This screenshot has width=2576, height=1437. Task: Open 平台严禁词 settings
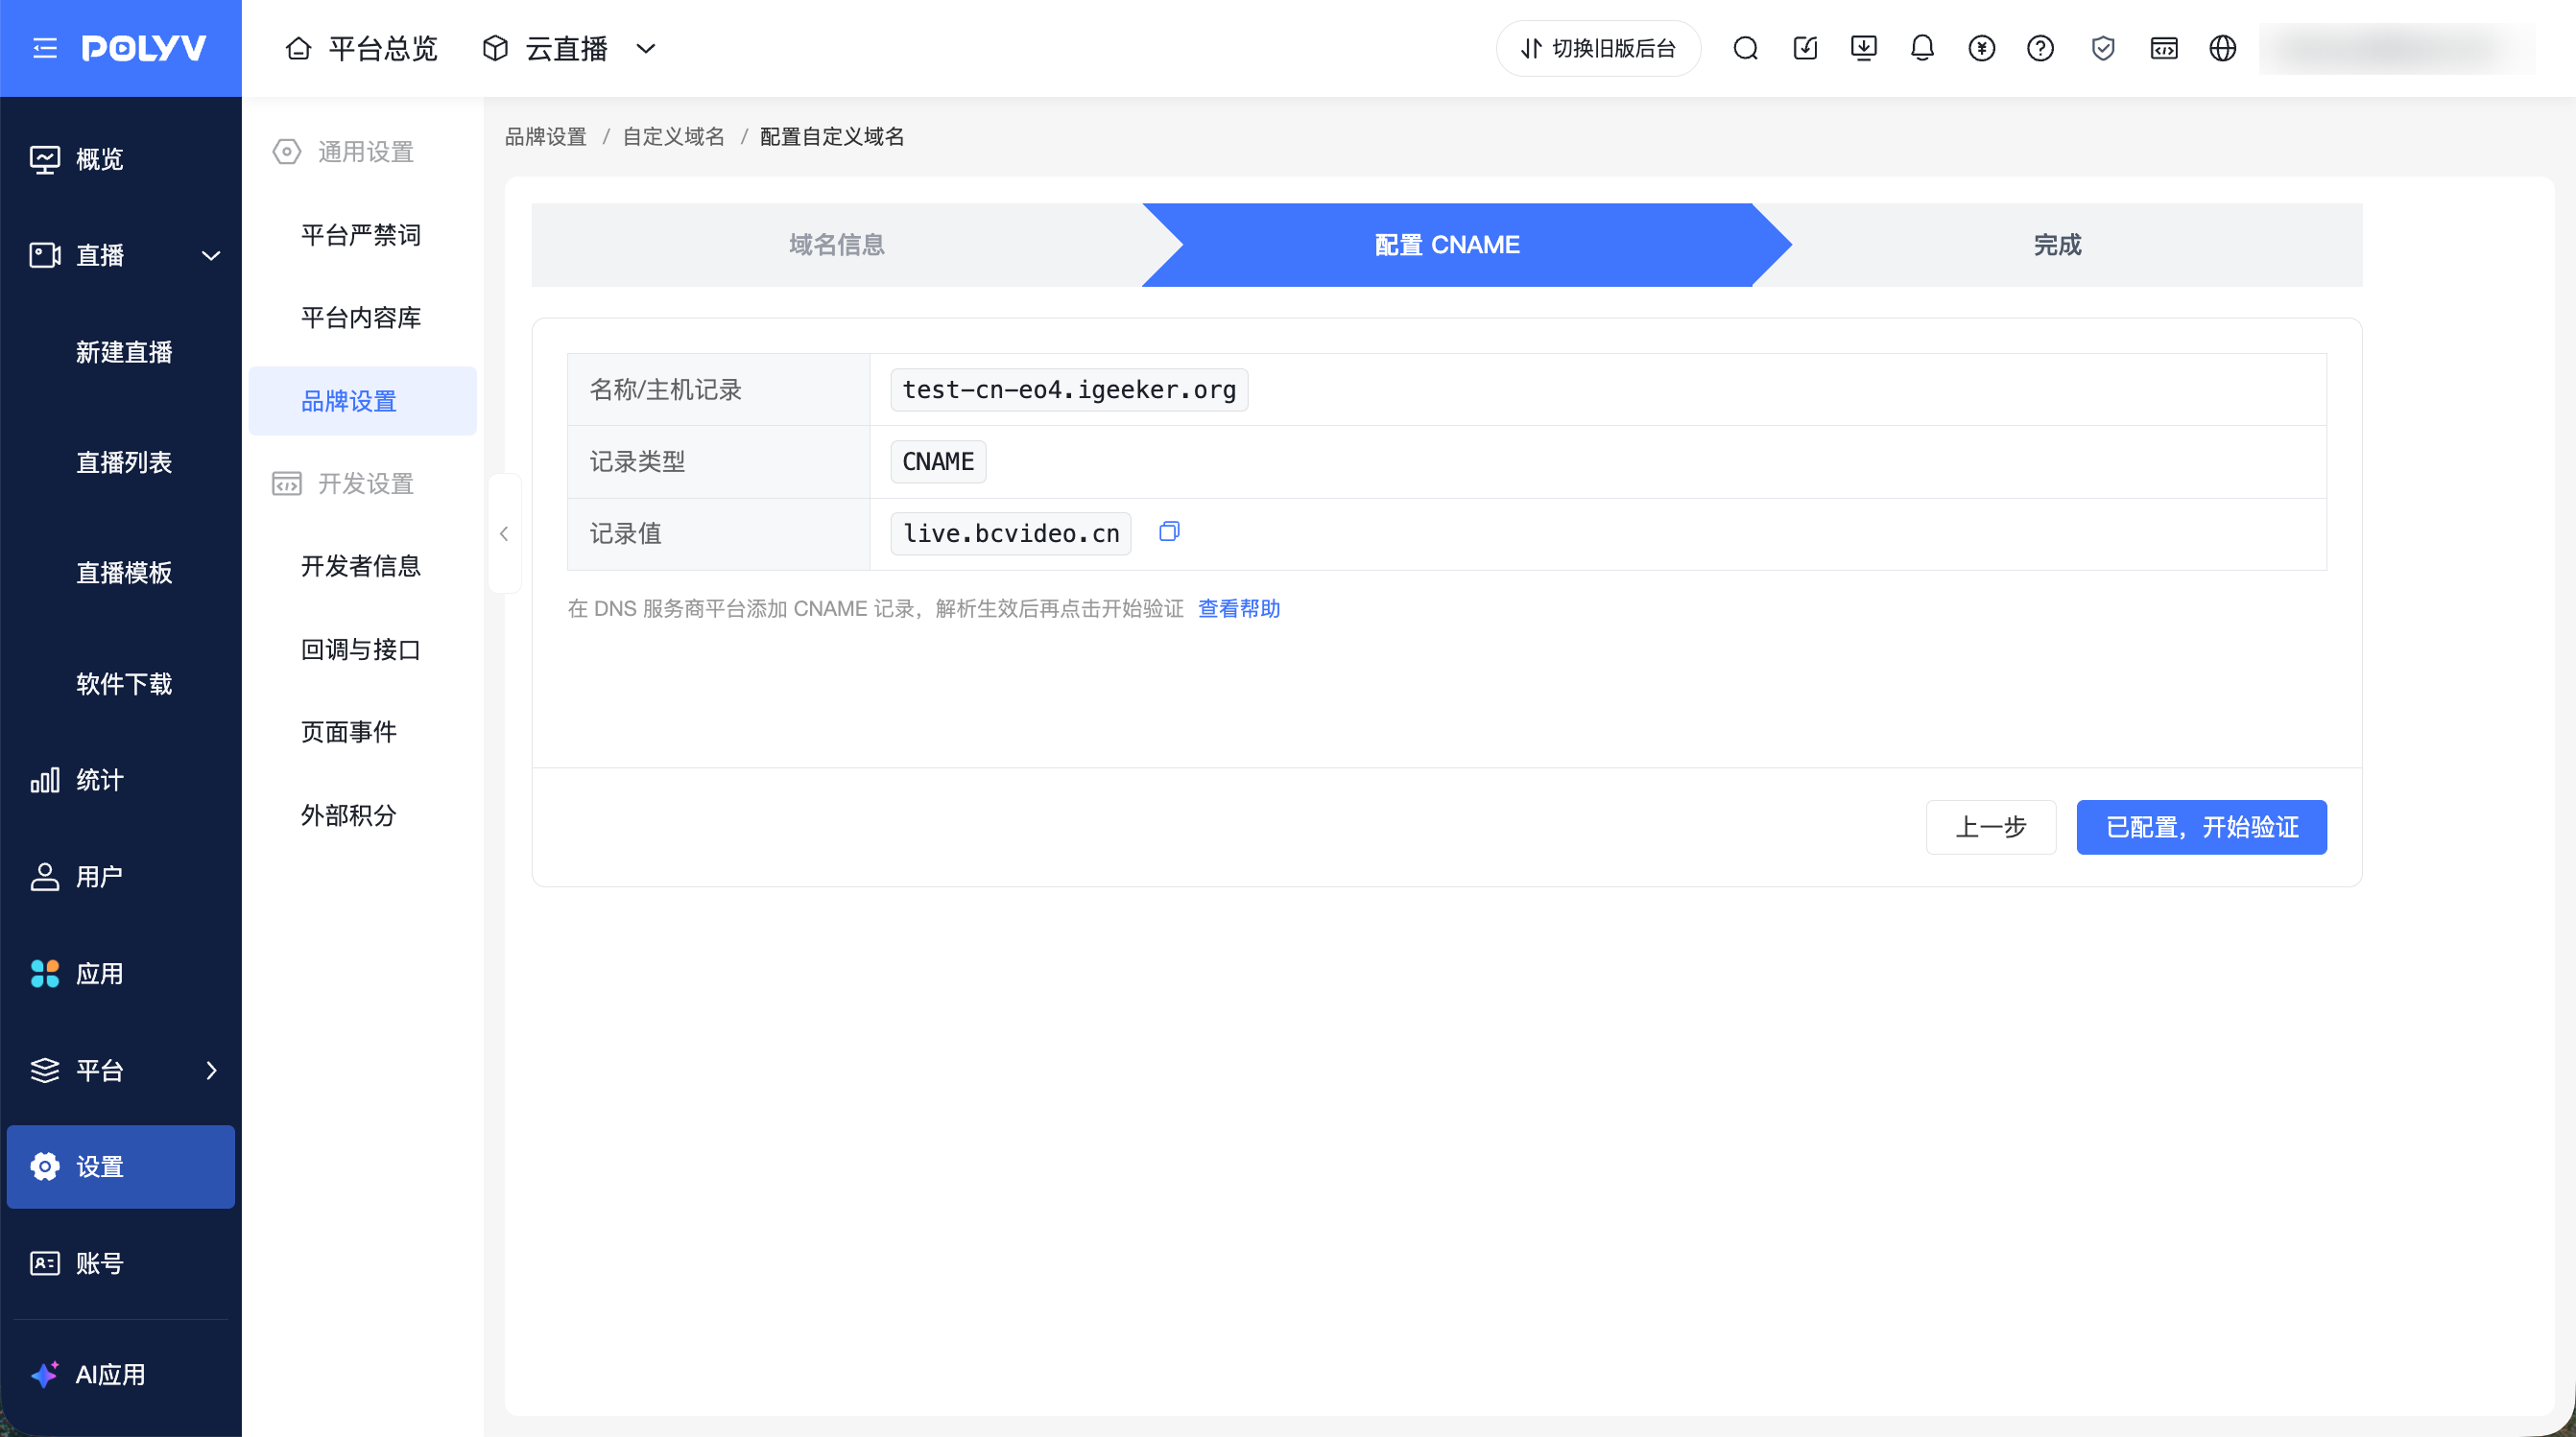click(362, 235)
